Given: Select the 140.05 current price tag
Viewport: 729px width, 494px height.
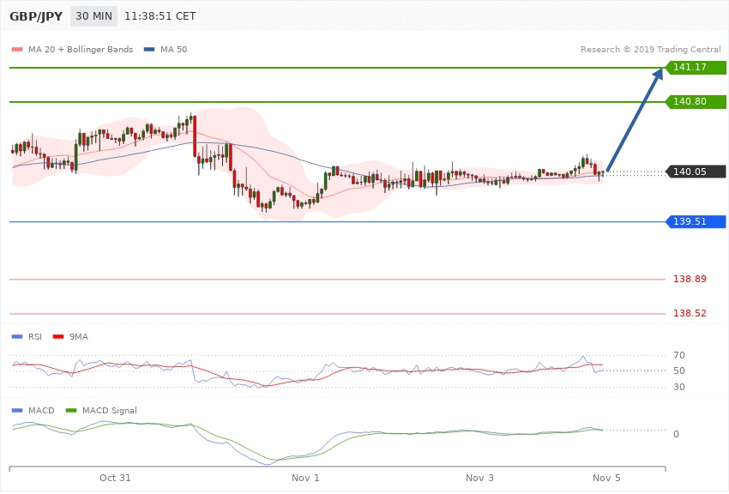Looking at the screenshot, I should tap(696, 172).
